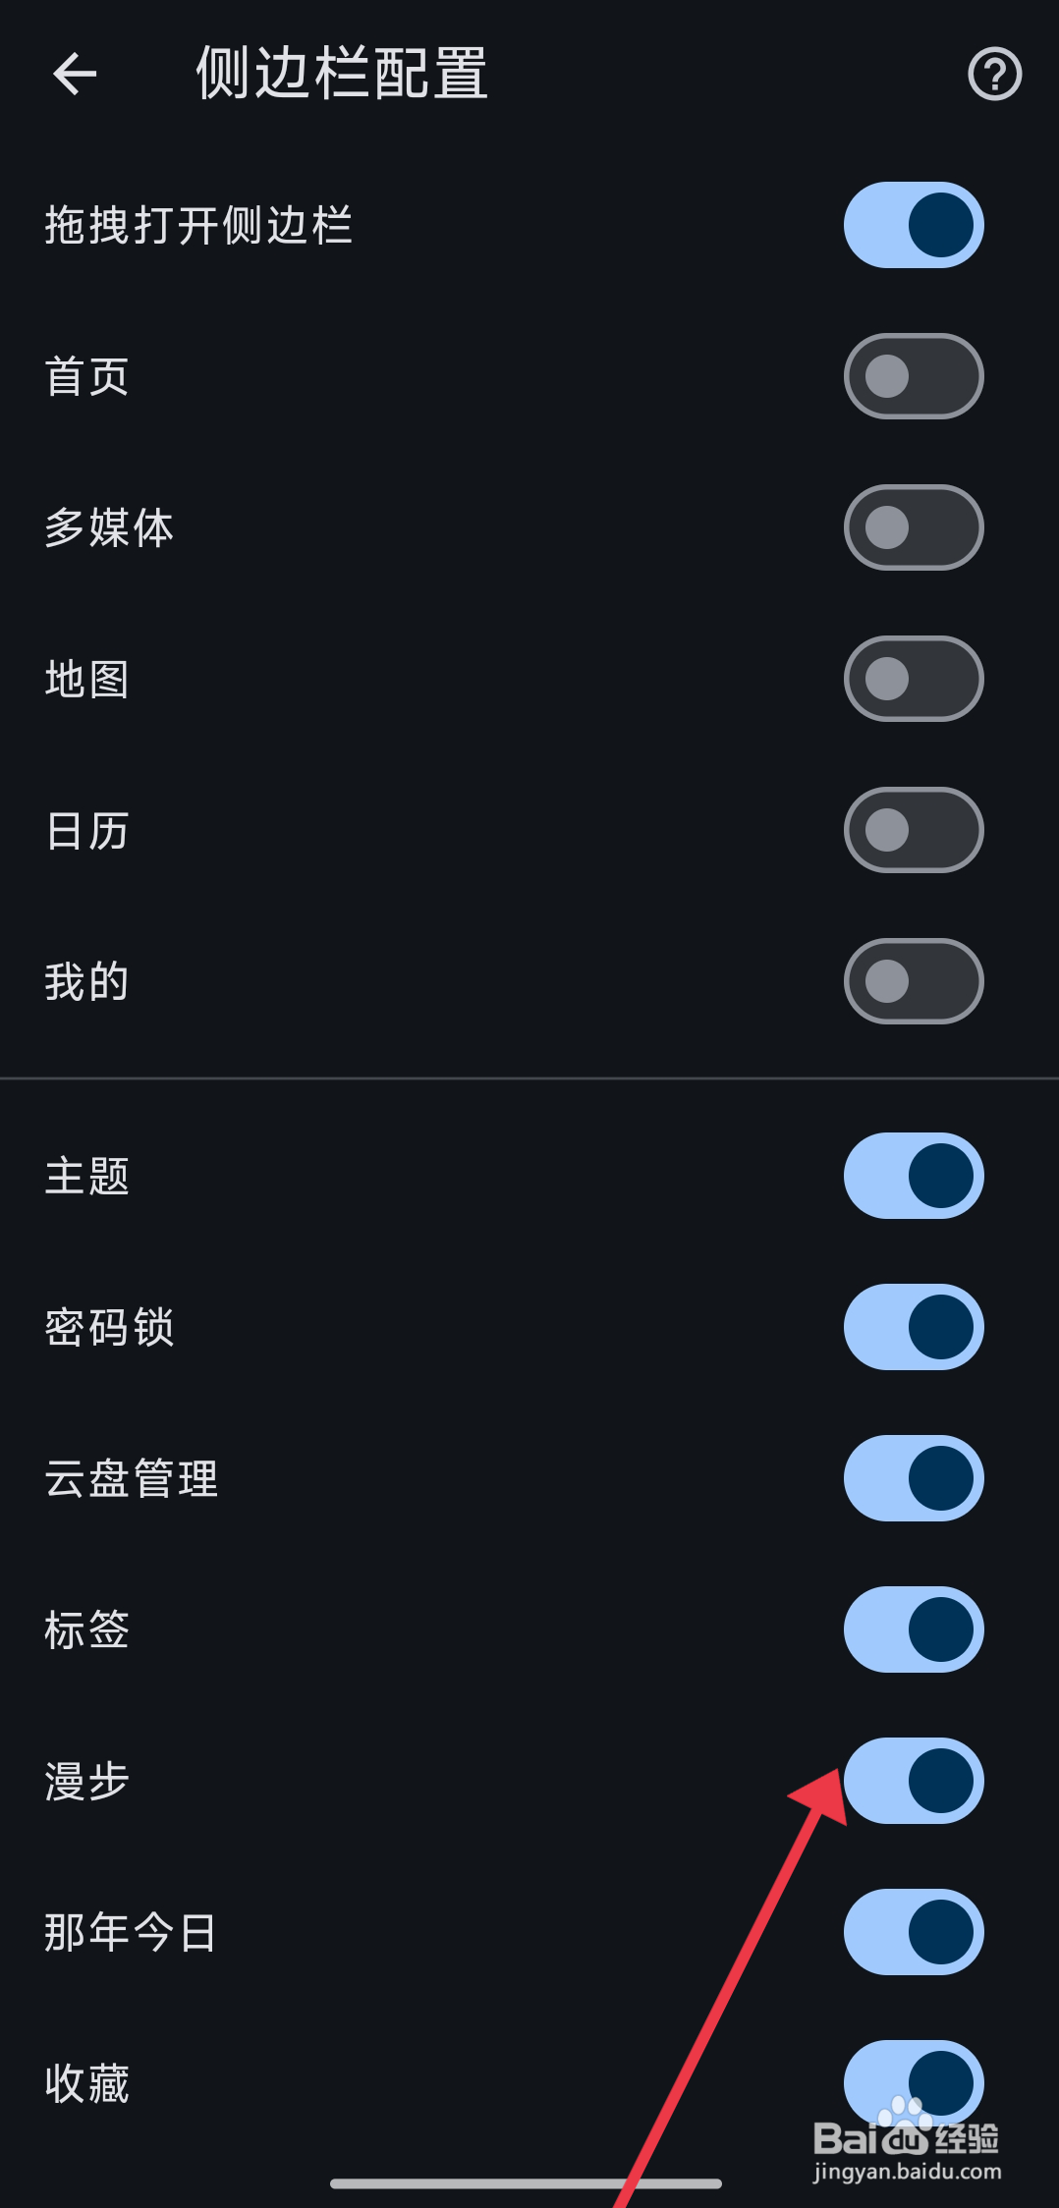
Task: Tap the back arrow icon
Action: tap(75, 74)
